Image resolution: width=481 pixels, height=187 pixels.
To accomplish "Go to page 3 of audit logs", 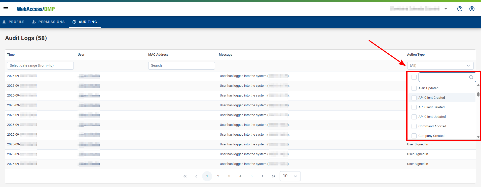I will coord(229,176).
